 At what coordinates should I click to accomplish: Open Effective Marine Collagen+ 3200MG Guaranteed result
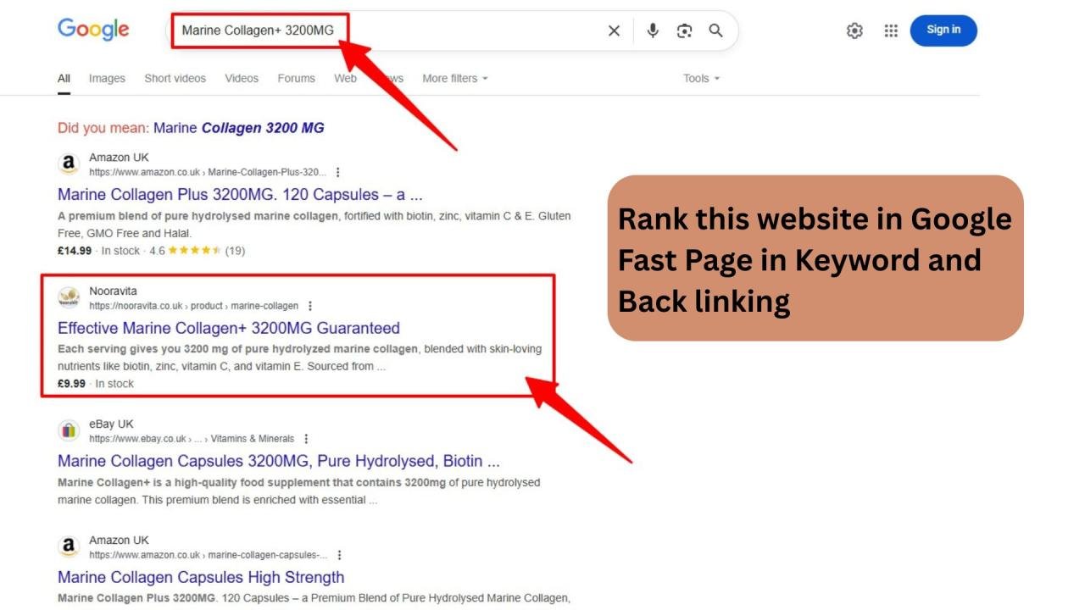[x=229, y=328]
